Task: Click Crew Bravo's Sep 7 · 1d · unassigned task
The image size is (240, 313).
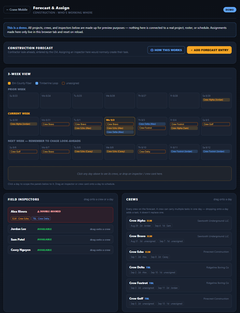Action: 171,241
